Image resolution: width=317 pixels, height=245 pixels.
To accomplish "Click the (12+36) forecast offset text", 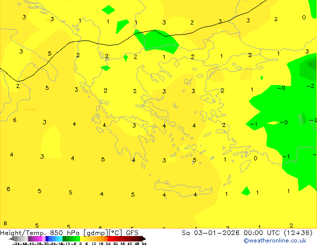I will click(x=298, y=233).
